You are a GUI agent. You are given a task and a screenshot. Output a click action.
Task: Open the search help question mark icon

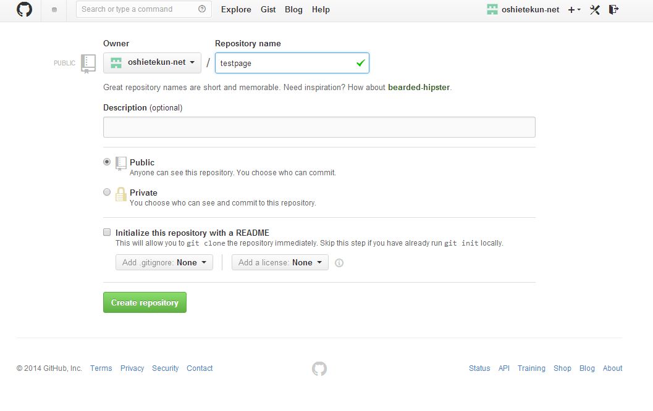click(202, 9)
